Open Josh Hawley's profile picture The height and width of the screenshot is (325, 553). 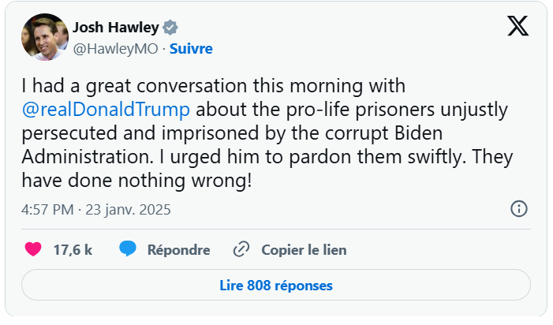point(43,37)
